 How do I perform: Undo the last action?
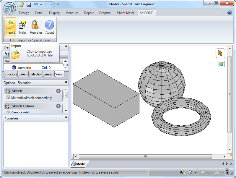(36, 5)
